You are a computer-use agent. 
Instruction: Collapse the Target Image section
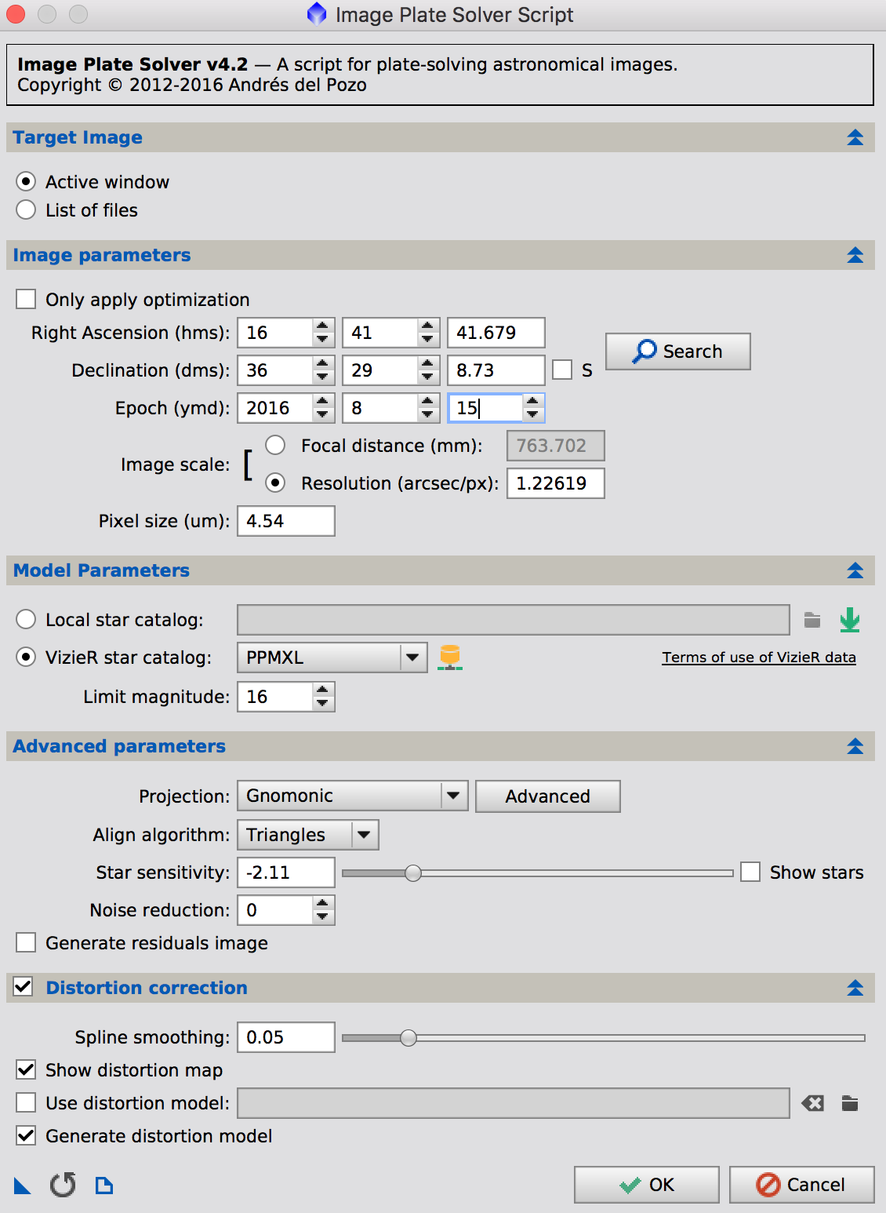pos(855,137)
